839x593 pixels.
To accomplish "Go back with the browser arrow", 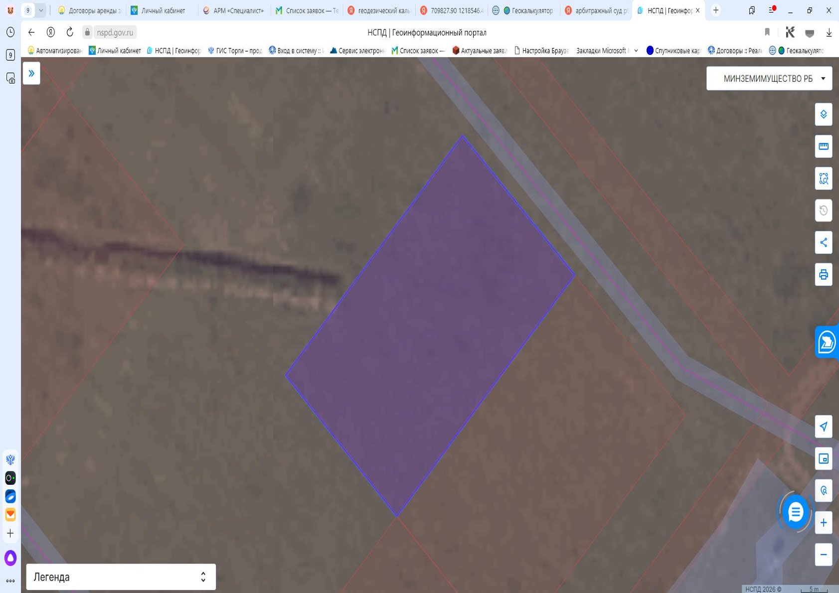I will click(x=31, y=32).
